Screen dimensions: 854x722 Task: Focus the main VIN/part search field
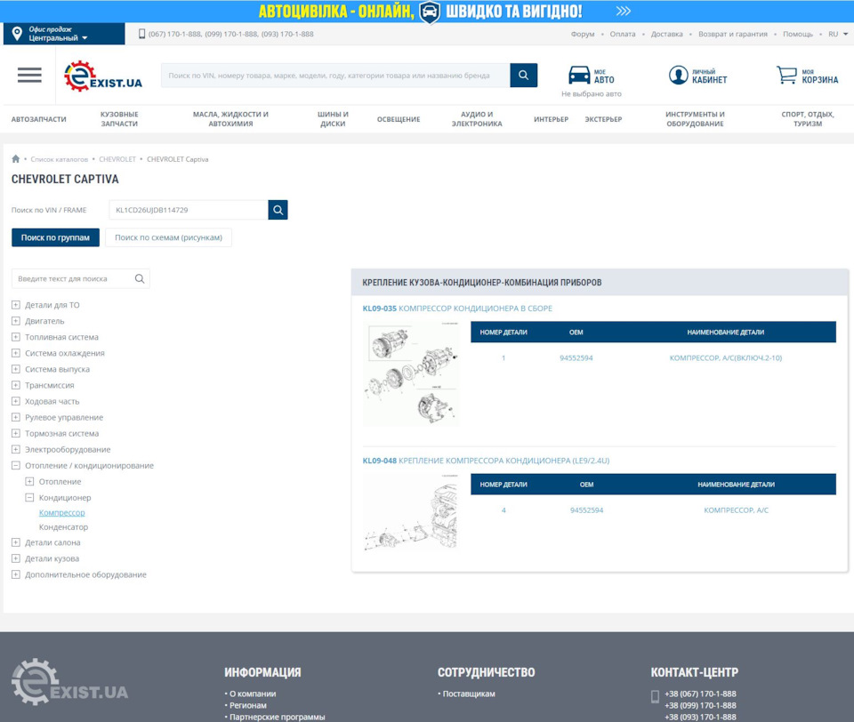(x=335, y=76)
